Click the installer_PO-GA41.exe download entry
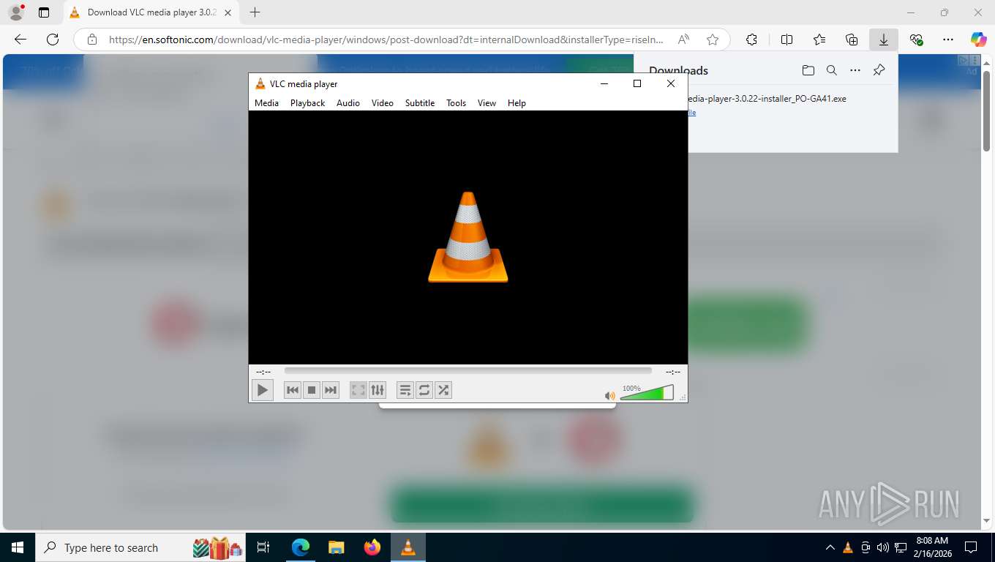 [767, 99]
